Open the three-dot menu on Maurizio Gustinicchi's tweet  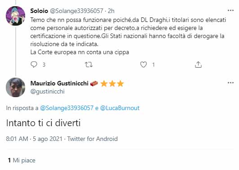[230, 83]
